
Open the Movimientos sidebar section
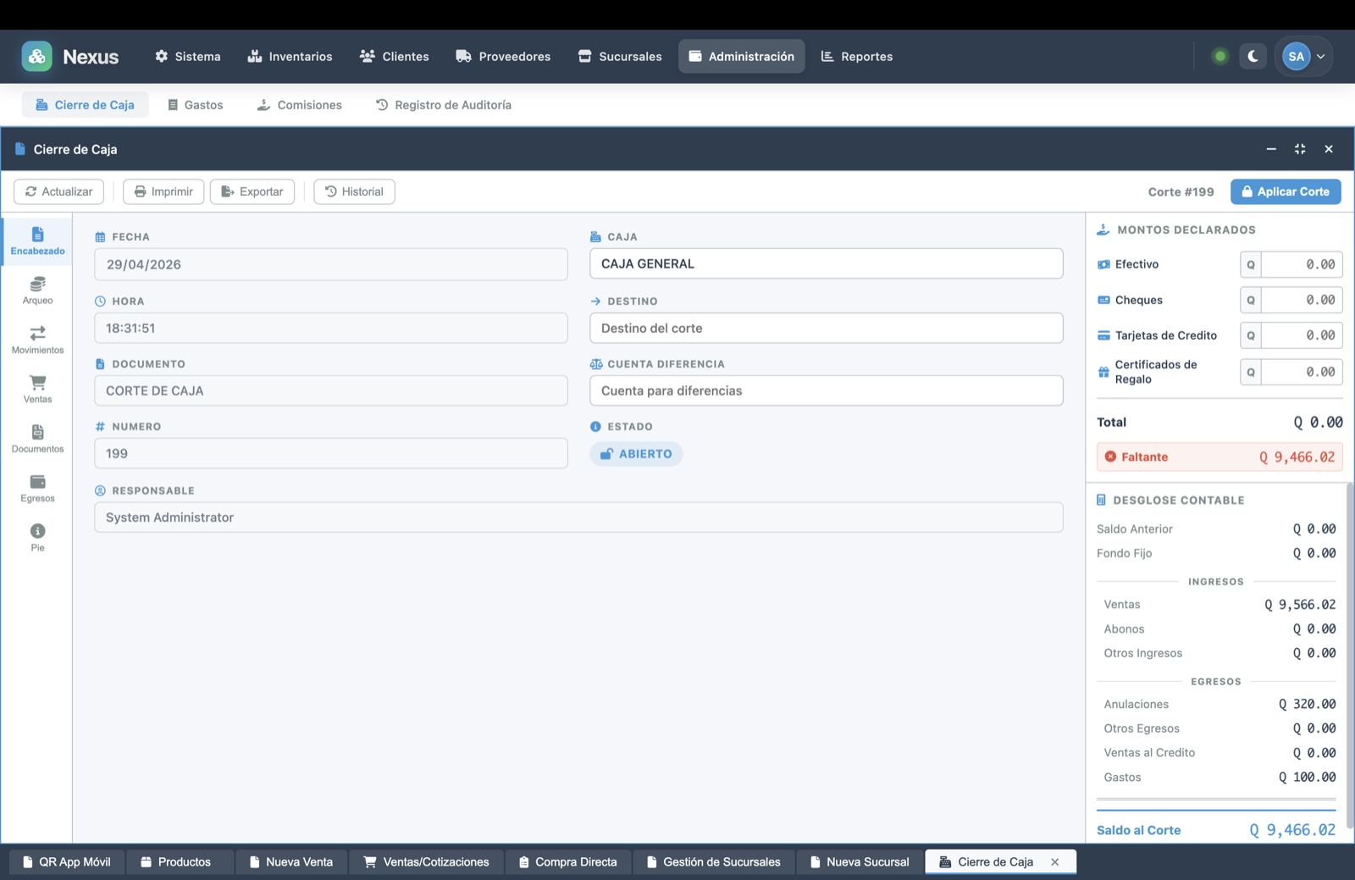[37, 340]
